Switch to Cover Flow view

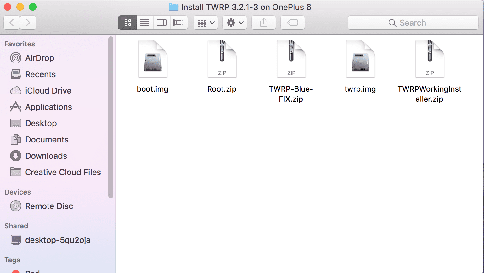pos(179,23)
